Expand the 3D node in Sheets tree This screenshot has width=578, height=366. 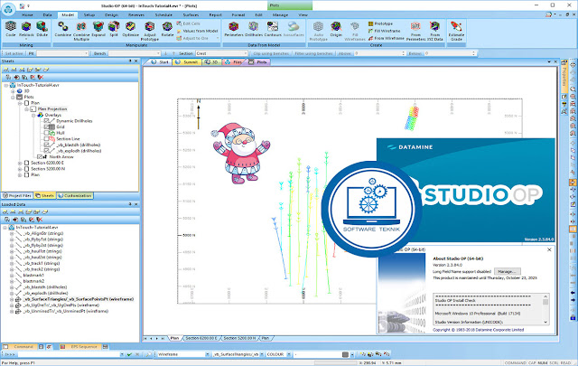point(13,90)
